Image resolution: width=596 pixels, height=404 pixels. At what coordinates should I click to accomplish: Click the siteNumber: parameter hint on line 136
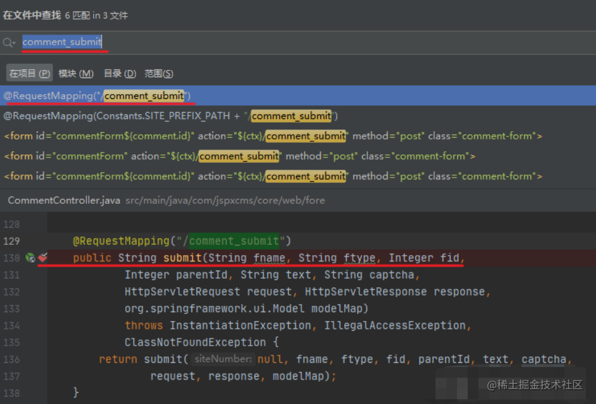[x=223, y=359]
